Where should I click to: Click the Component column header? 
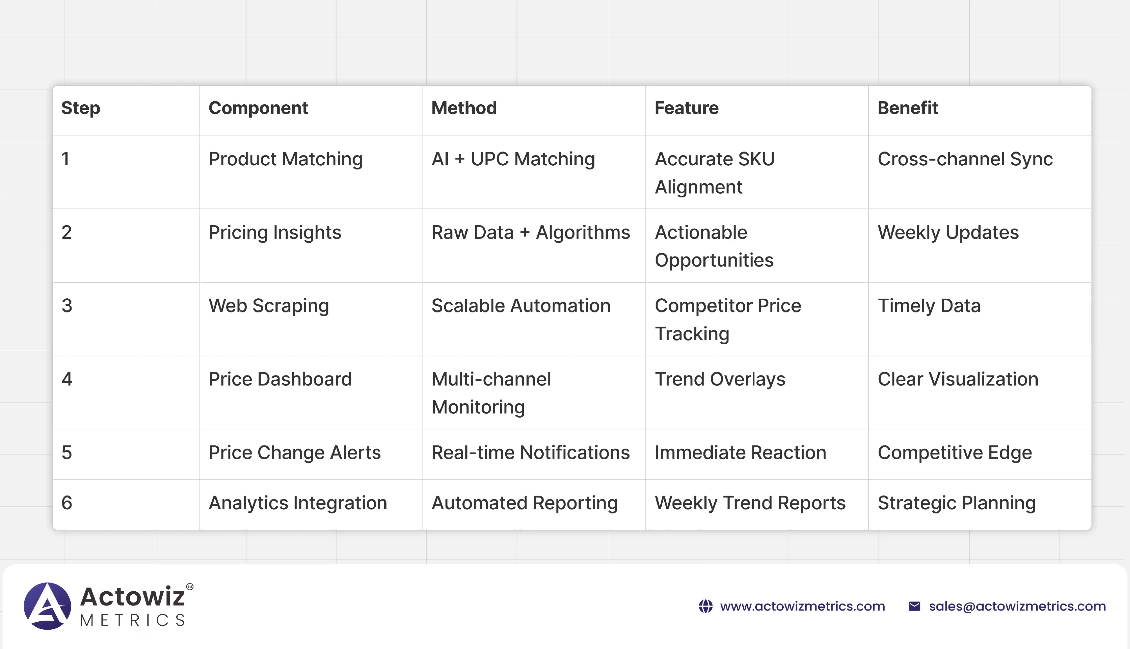tap(258, 108)
